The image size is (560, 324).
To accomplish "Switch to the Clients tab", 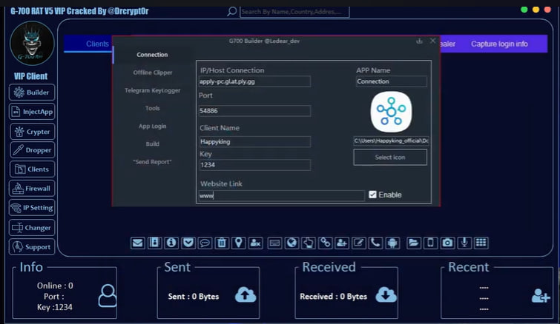I will coord(97,44).
